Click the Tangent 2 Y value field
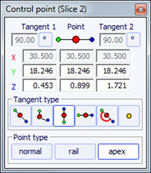This screenshot has height=173, width=151. click(x=113, y=71)
